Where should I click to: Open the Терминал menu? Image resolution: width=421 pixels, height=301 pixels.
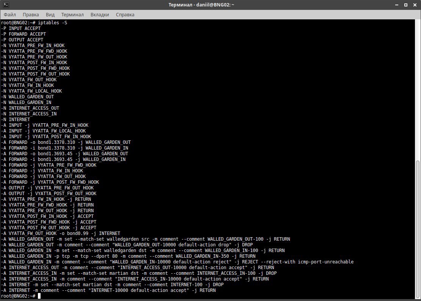tap(72, 15)
